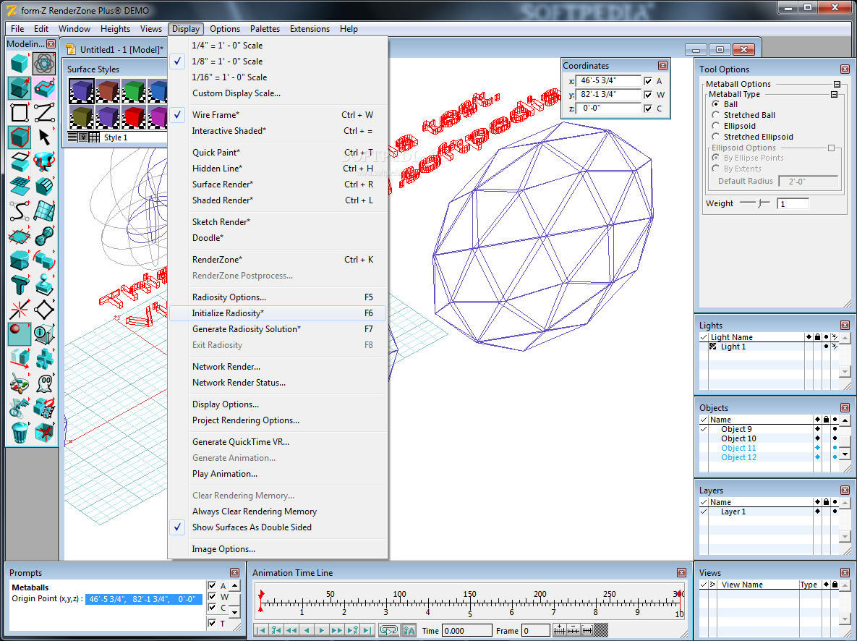857x641 pixels.
Task: Click play forward in Animation Time Line
Action: [x=321, y=630]
